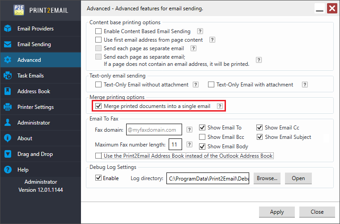Click the Close button at bottom

317,212
